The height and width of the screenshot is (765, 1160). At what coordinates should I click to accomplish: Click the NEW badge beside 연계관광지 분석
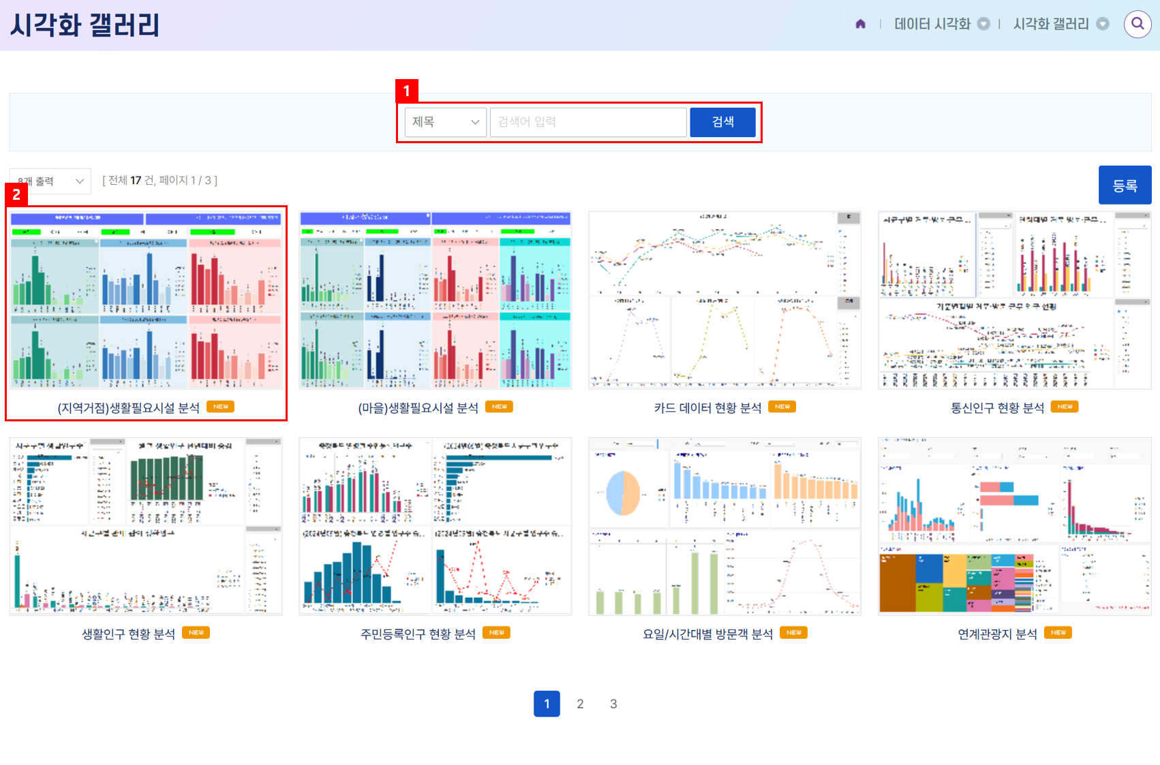1058,633
